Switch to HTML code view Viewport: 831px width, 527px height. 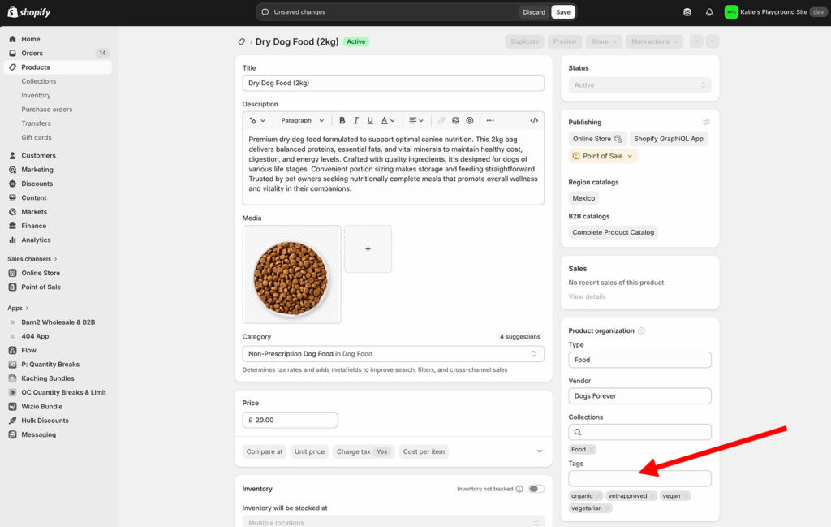pos(534,120)
